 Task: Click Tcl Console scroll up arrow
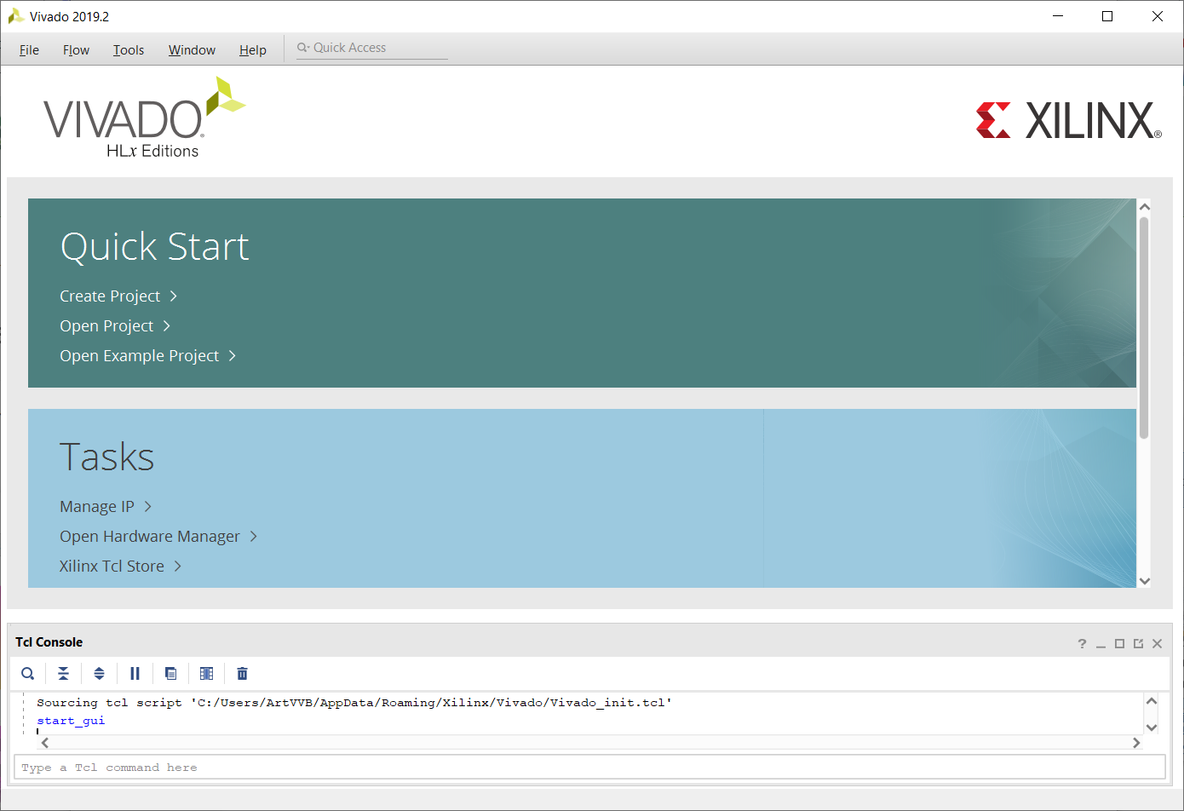tap(1152, 701)
